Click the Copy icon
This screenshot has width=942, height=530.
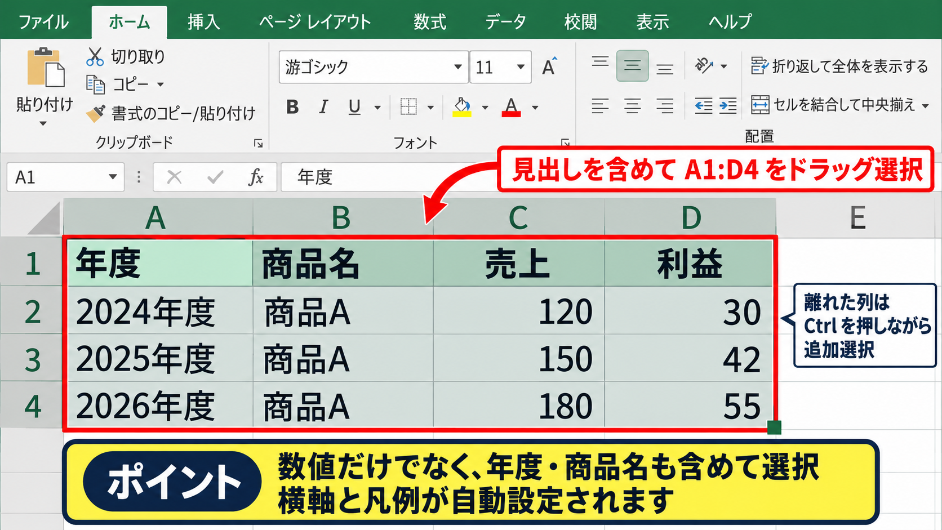95,84
